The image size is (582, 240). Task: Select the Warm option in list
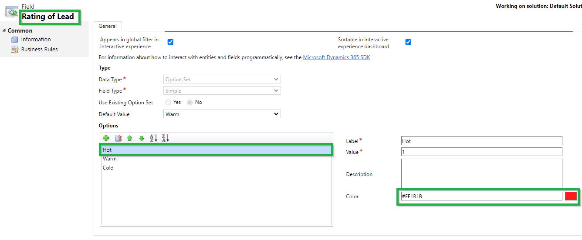click(110, 159)
